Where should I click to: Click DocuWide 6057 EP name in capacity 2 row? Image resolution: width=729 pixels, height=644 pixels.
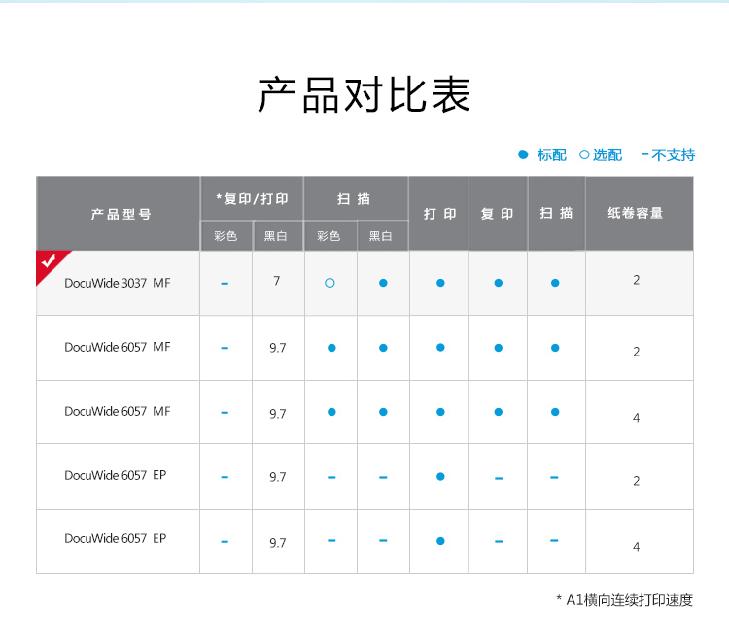[116, 475]
